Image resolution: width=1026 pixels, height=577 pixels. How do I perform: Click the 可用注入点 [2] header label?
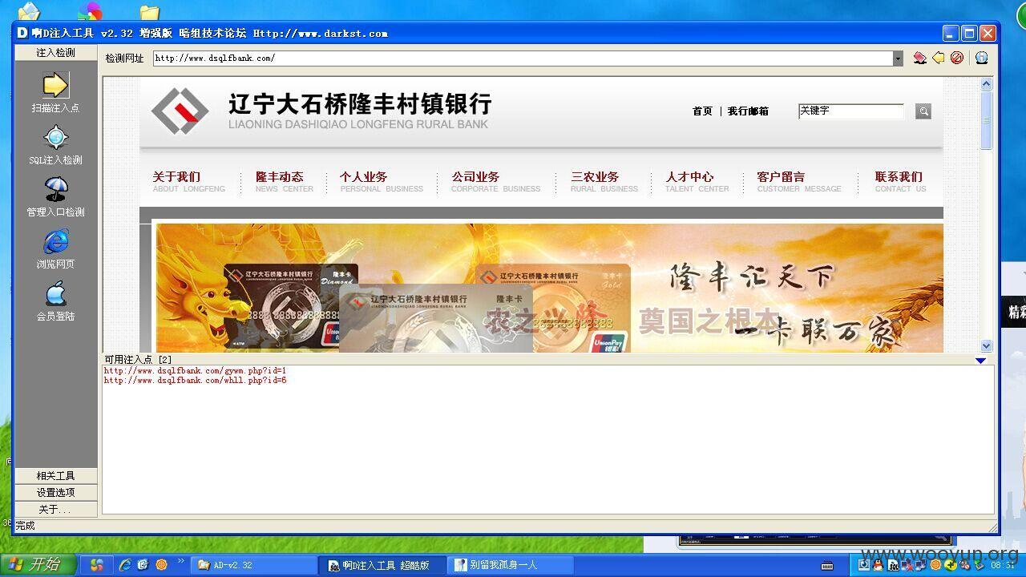click(138, 360)
